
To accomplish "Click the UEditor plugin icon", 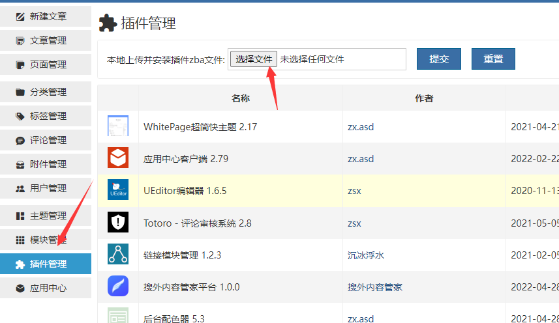I will coord(118,190).
